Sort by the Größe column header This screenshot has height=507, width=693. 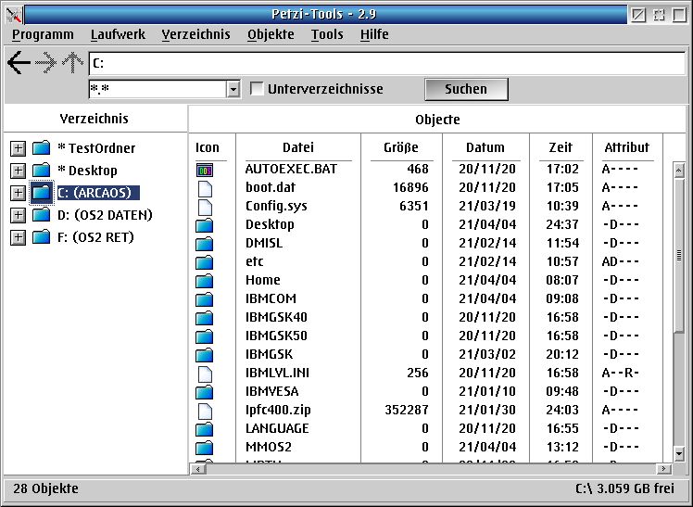pos(401,147)
